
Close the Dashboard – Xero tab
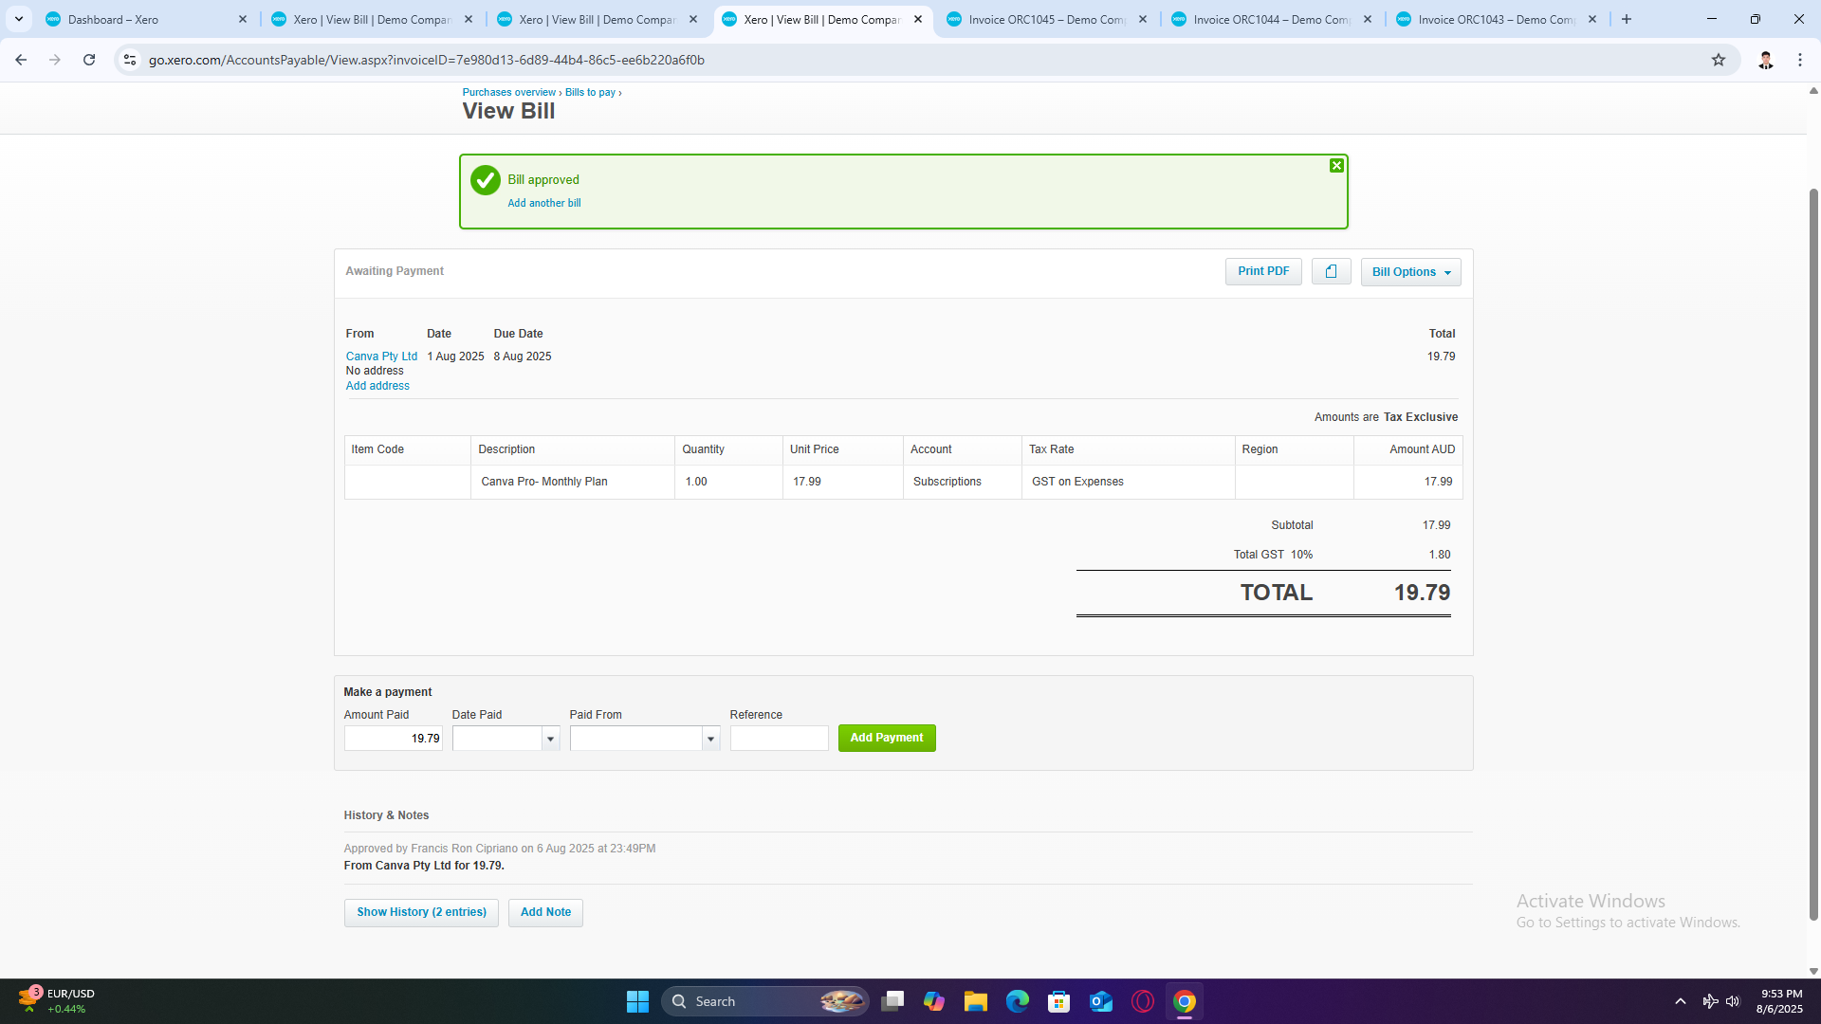pos(243,19)
